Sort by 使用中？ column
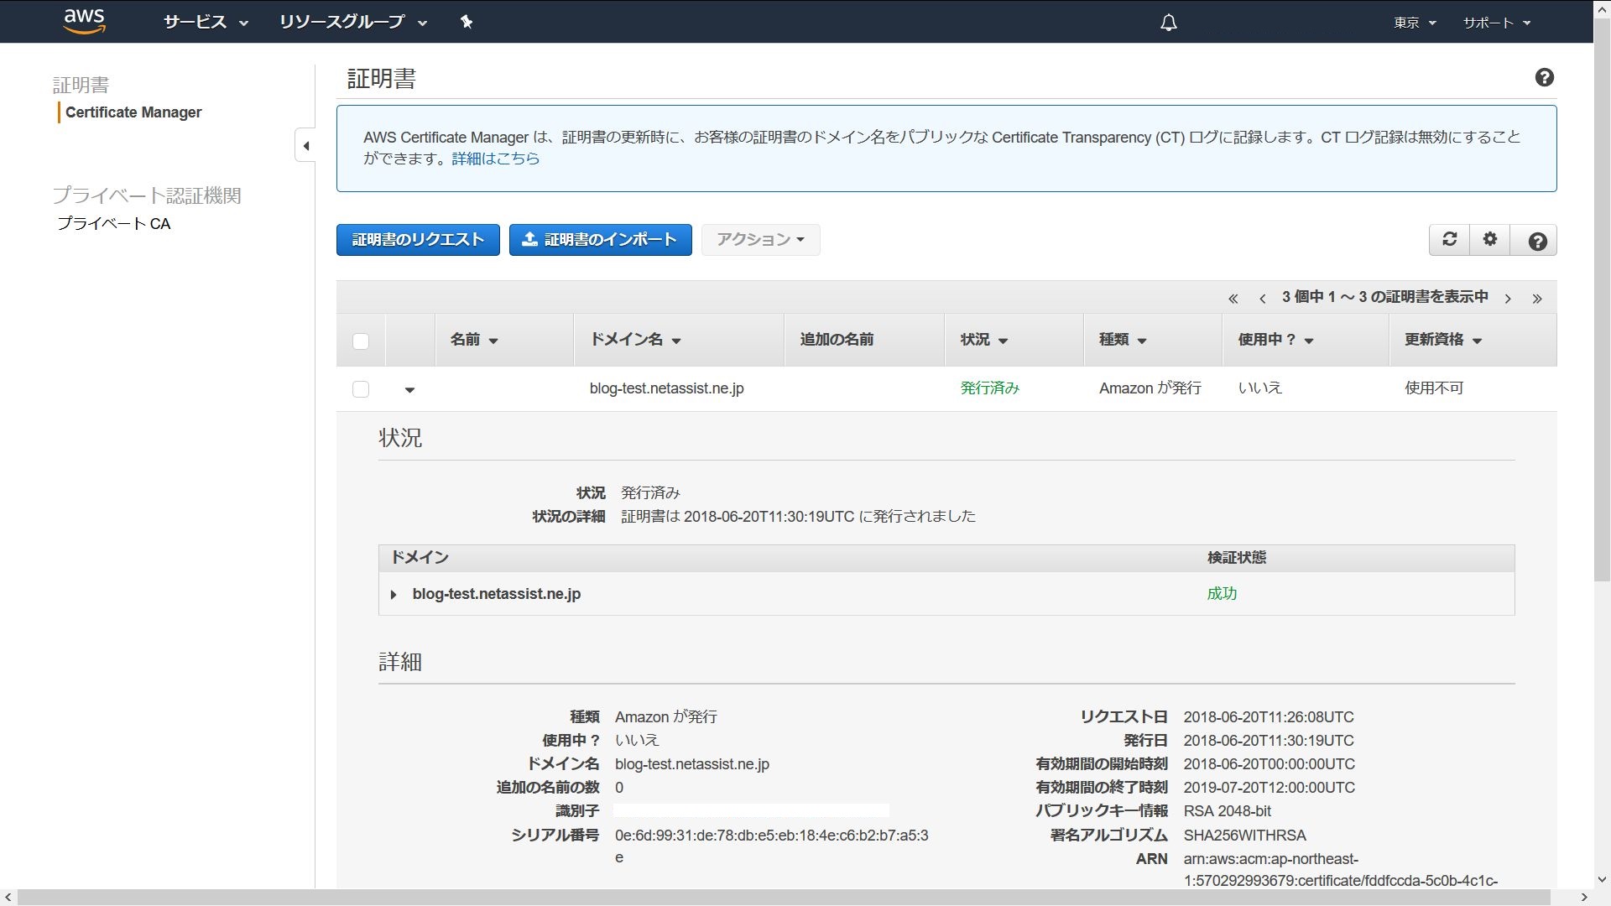The image size is (1611, 906). coord(1275,340)
